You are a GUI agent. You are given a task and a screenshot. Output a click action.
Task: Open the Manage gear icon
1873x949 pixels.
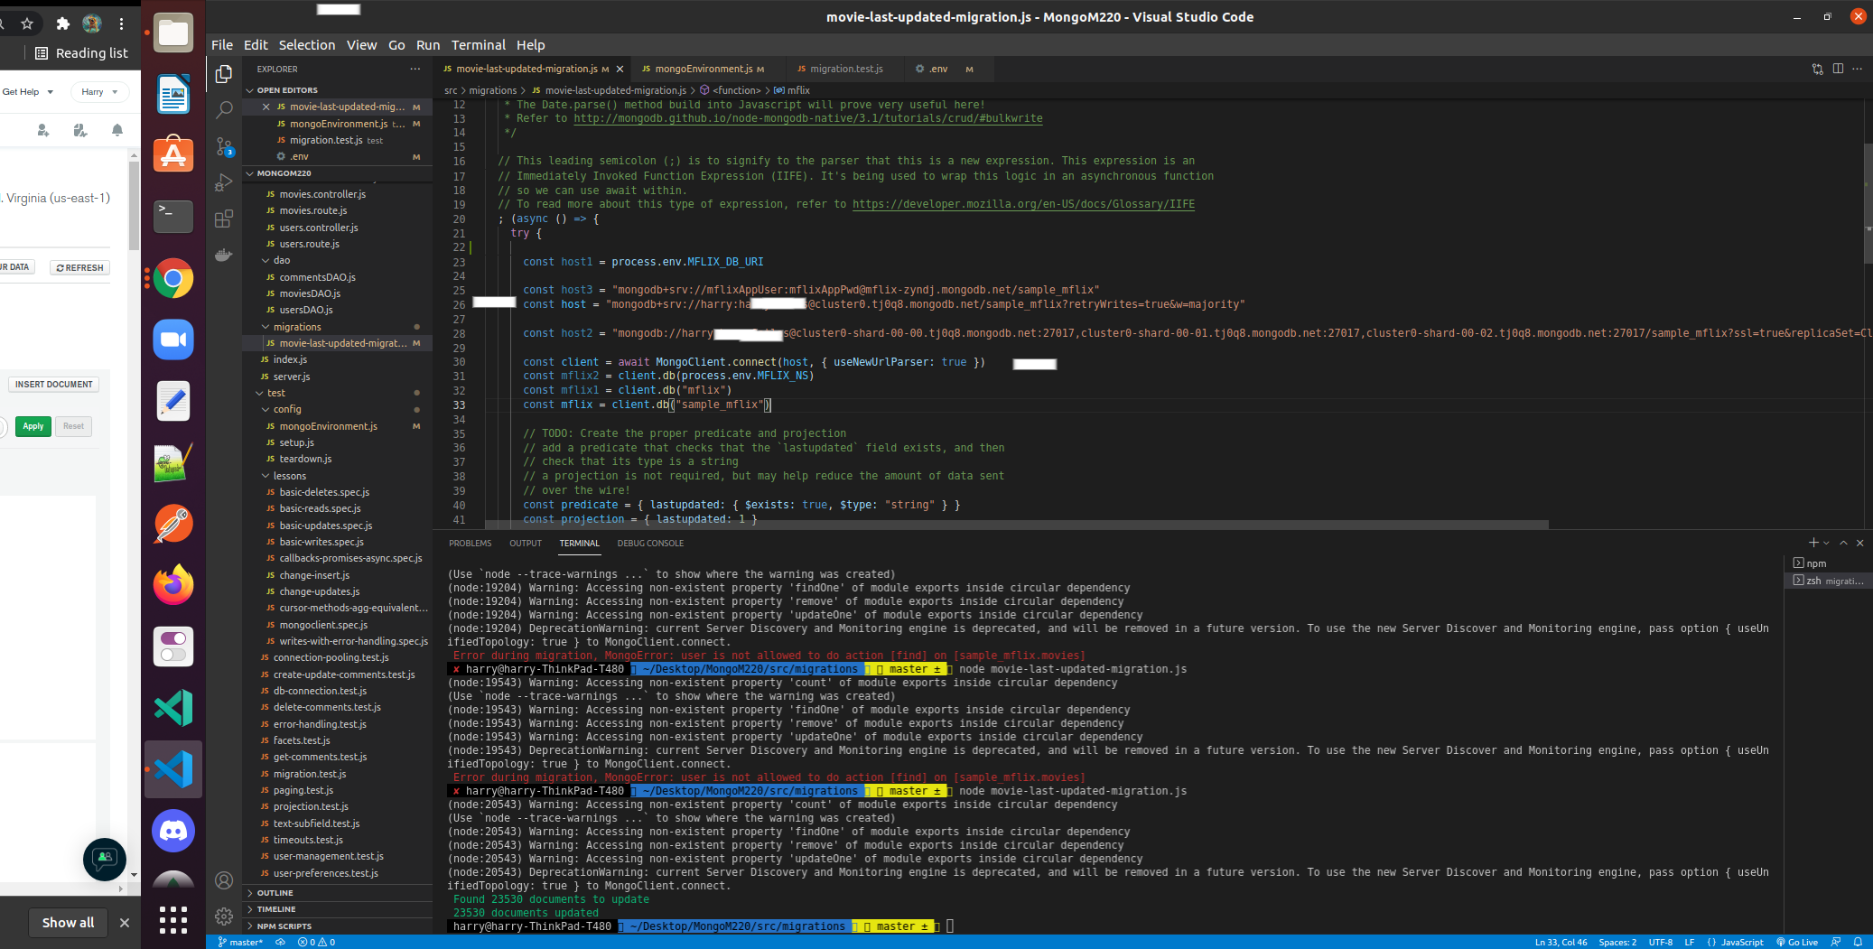224,916
